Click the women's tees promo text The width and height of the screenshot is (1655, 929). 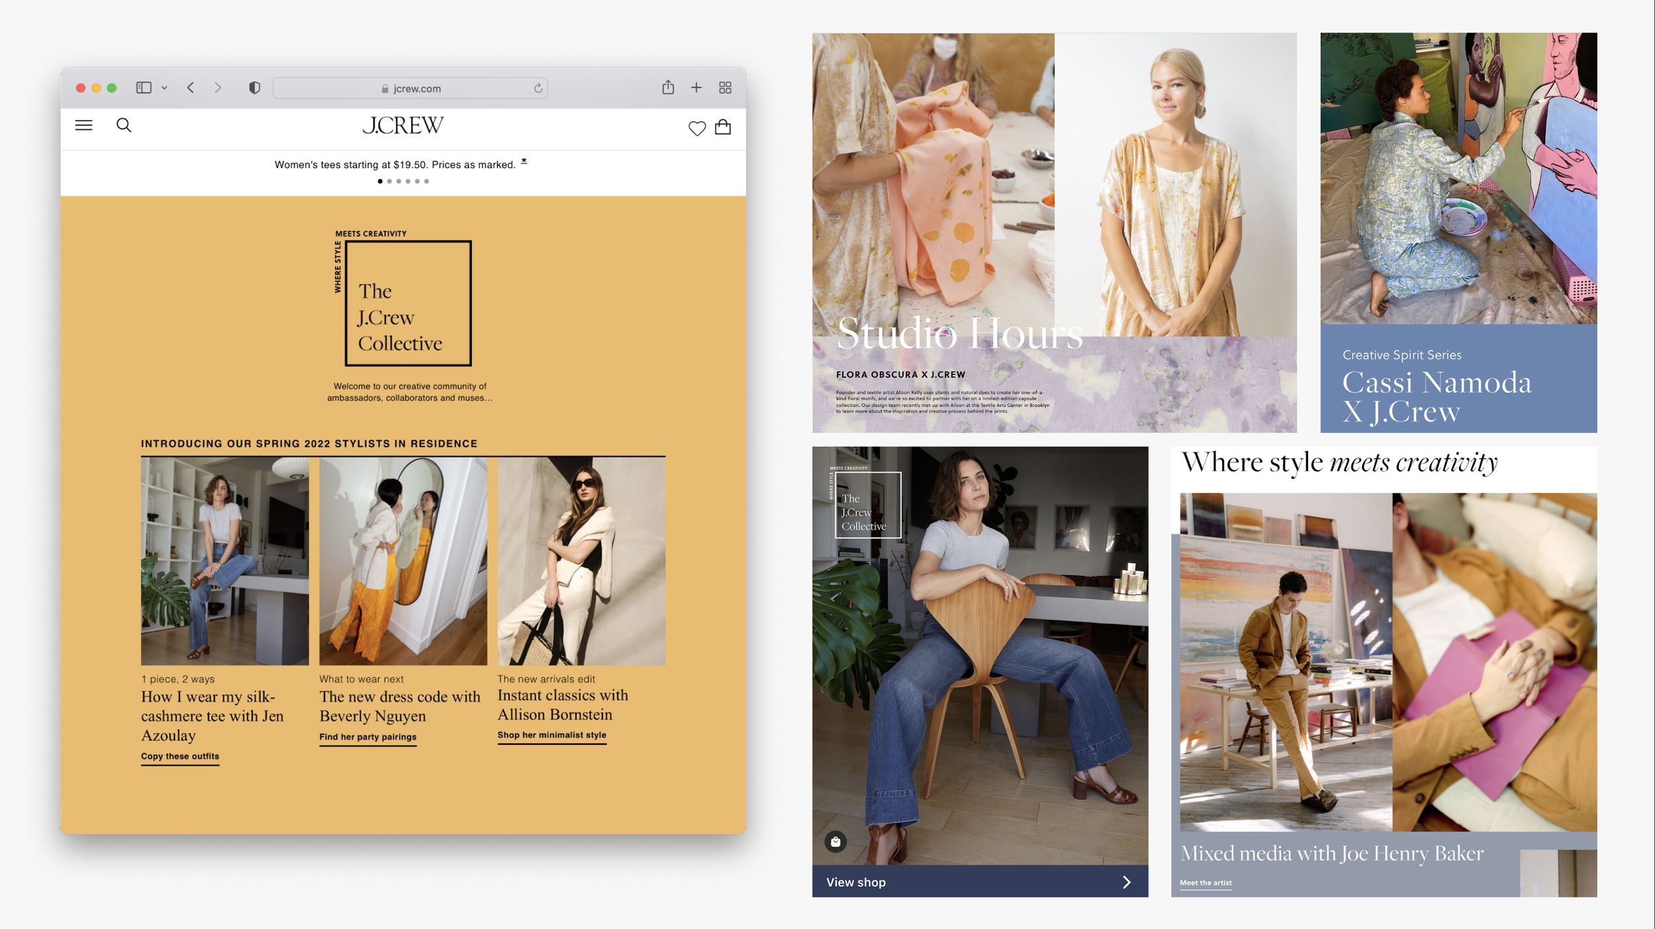[395, 165]
